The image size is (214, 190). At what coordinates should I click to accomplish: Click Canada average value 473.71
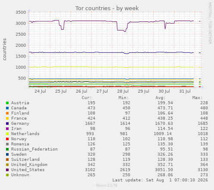(x=165, y=108)
